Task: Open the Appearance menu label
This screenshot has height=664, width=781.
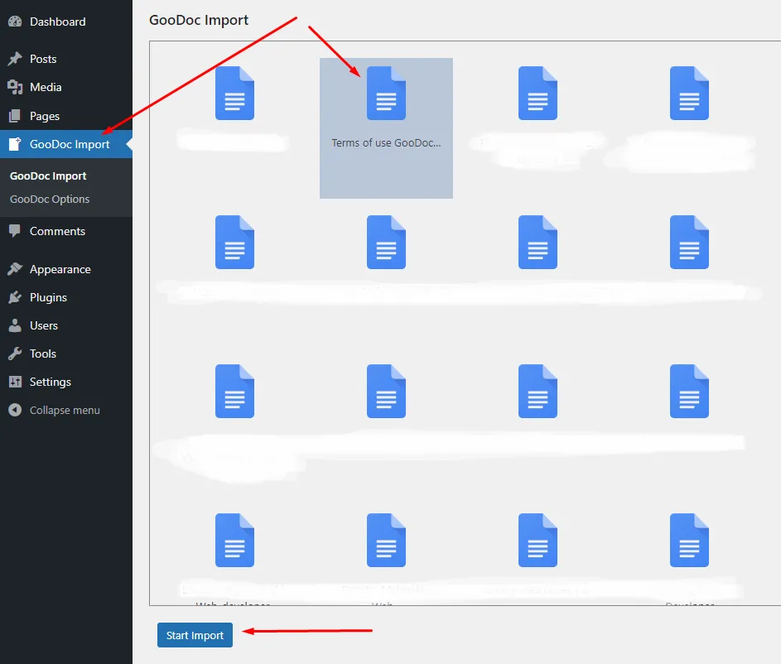Action: pyautogui.click(x=60, y=269)
